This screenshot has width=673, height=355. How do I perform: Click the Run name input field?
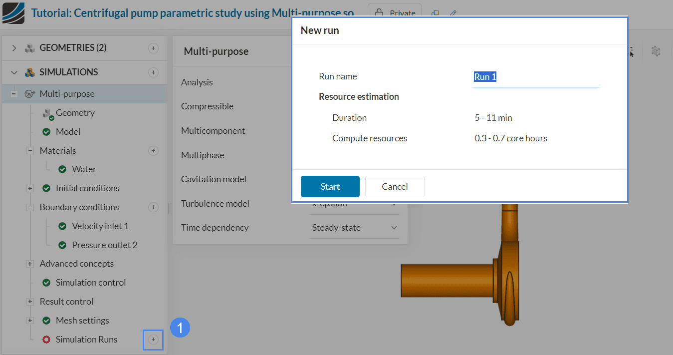pos(535,77)
